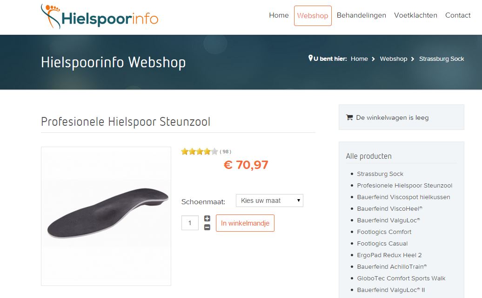The width and height of the screenshot is (482, 298).
Task: Decrease quantity with the minus icon
Action: pyautogui.click(x=207, y=227)
